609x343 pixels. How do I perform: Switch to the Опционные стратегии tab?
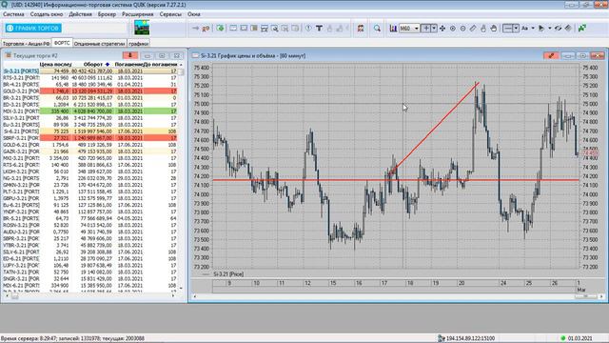pyautogui.click(x=99, y=44)
